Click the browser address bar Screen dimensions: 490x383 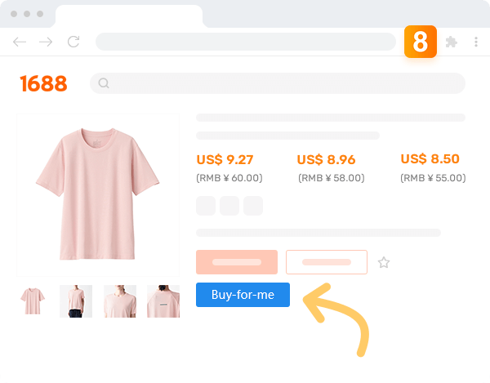[245, 42]
